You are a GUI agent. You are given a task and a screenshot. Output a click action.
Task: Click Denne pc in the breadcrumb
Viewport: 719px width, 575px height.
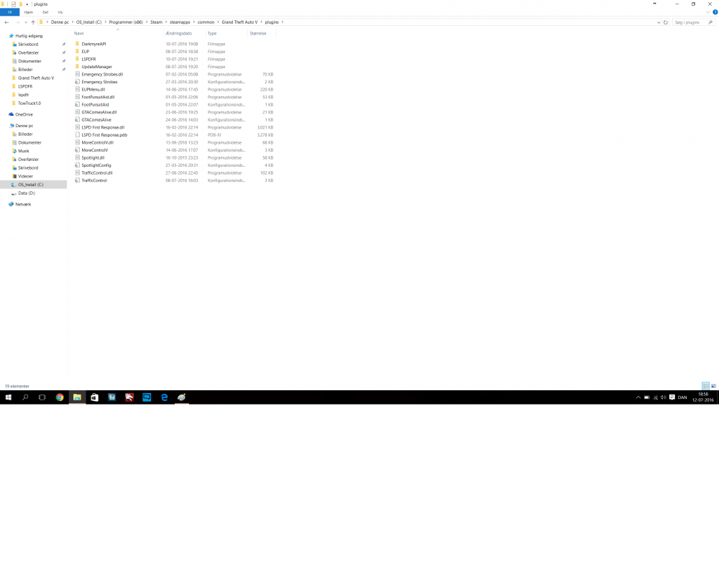60,22
